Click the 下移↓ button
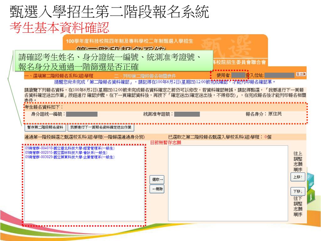 (298, 191)
